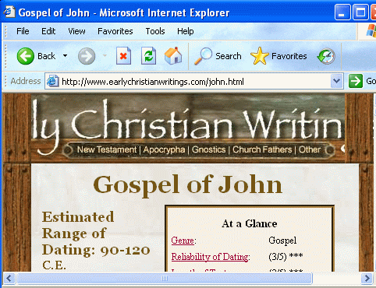Open the Gnostics navigation link

tap(208, 149)
